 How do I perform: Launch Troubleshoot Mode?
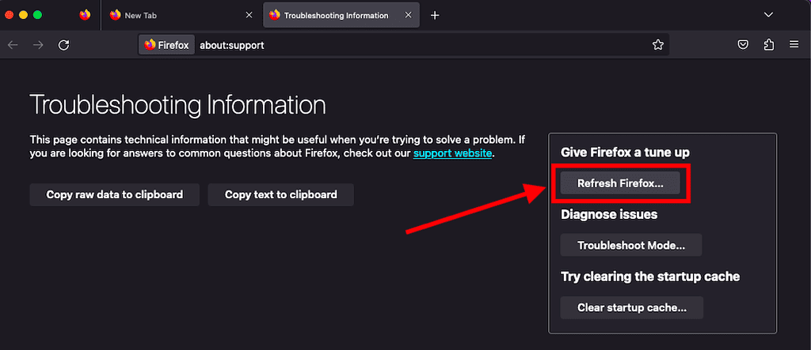pos(630,246)
